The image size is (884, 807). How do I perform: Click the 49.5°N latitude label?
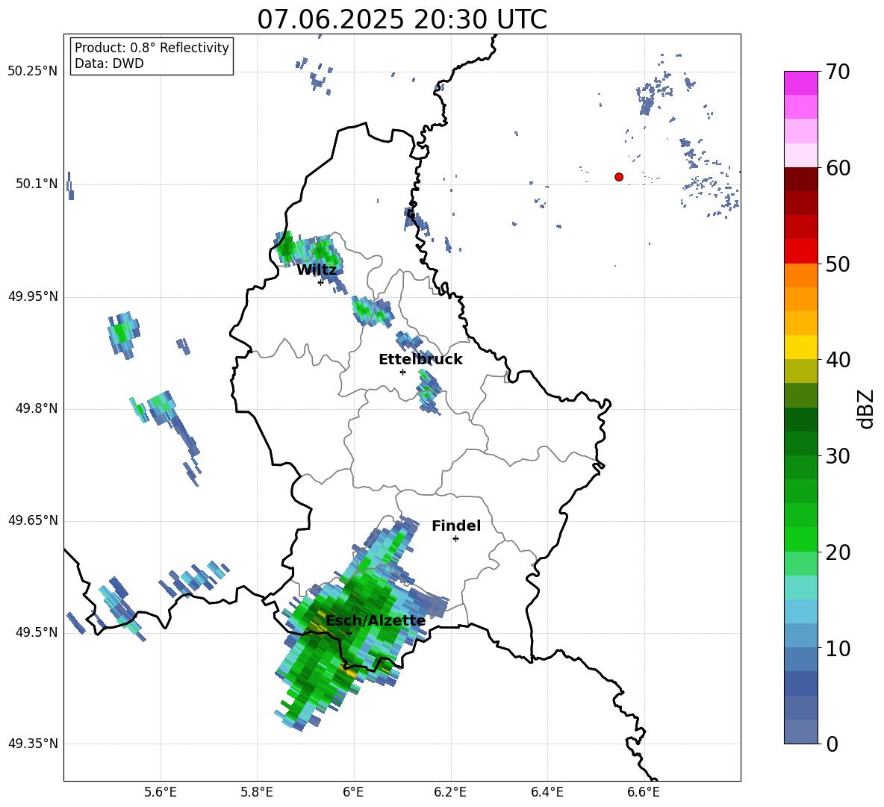37,632
